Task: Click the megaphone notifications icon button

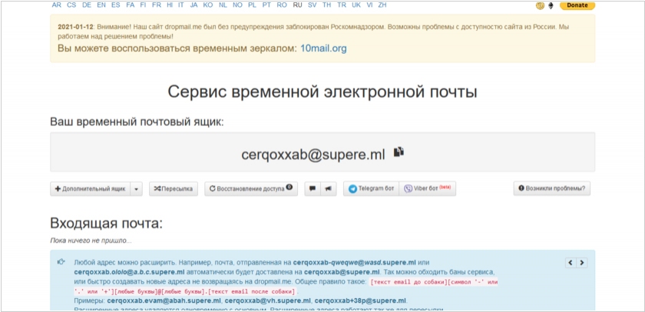Action: pos(328,188)
